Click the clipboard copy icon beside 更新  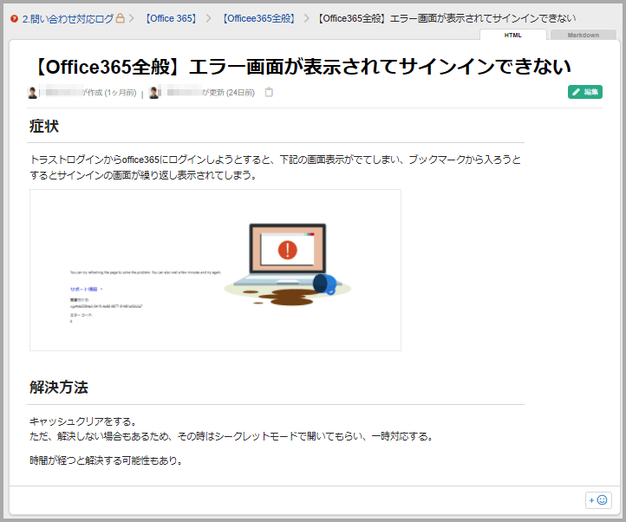pyautogui.click(x=269, y=92)
